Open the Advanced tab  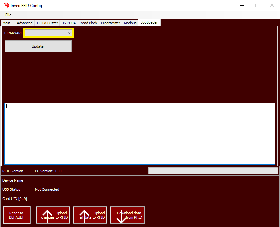point(24,23)
